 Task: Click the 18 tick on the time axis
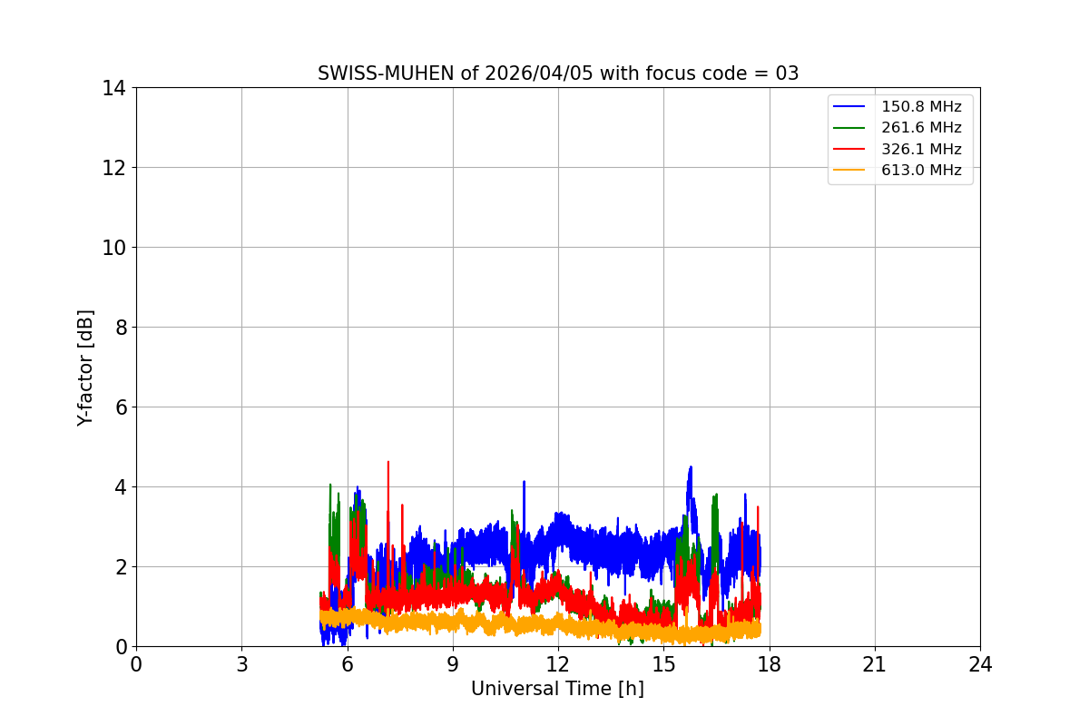[769, 664]
